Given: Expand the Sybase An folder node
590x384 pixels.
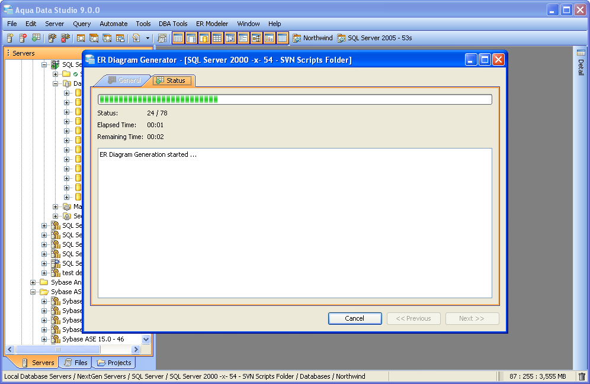Looking at the screenshot, I should 33,282.
